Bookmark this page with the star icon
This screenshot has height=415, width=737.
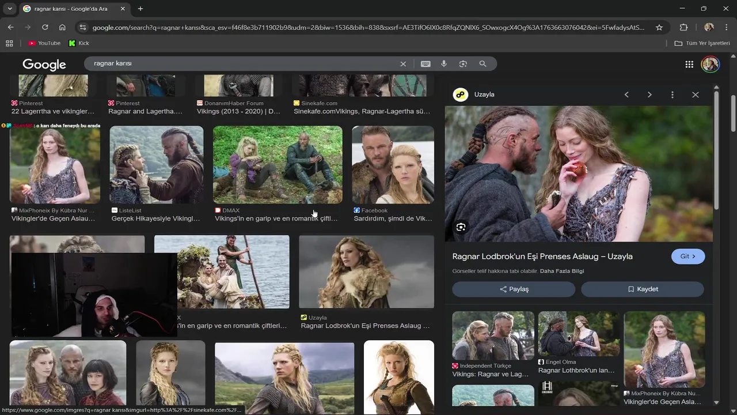click(x=659, y=27)
